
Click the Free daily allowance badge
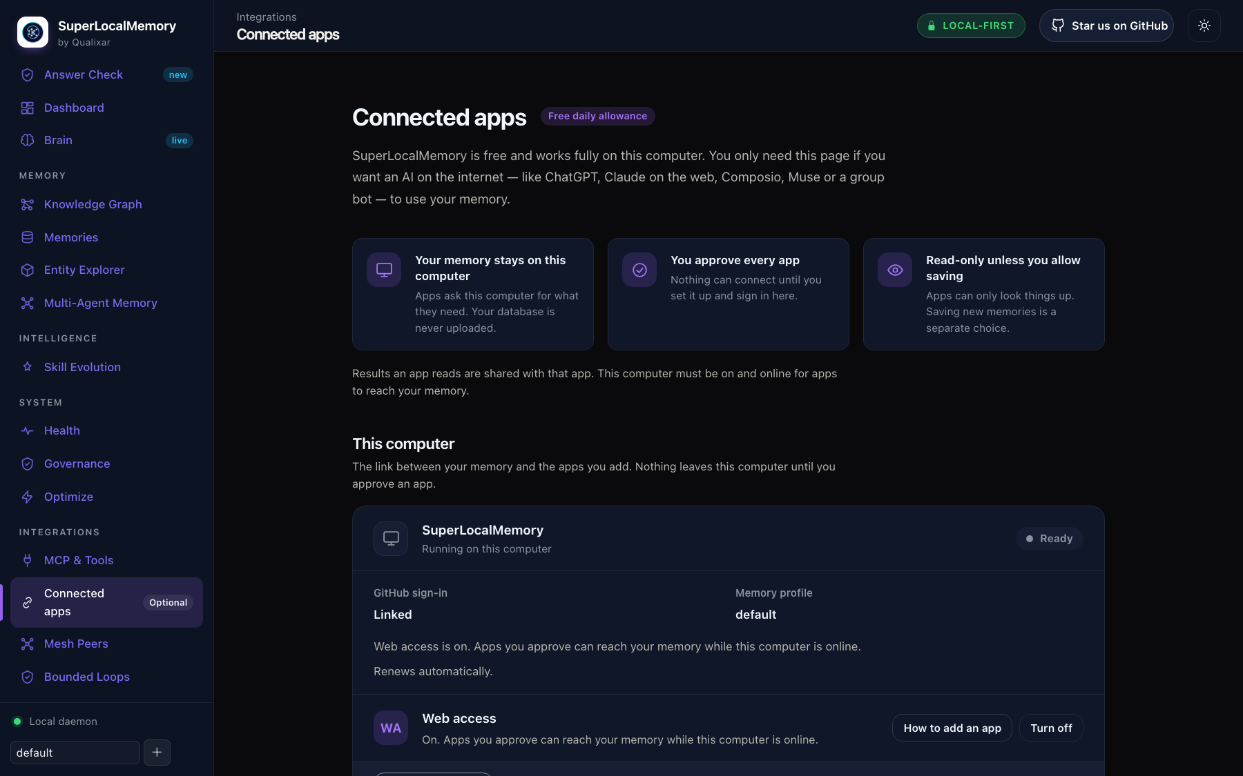click(x=598, y=116)
